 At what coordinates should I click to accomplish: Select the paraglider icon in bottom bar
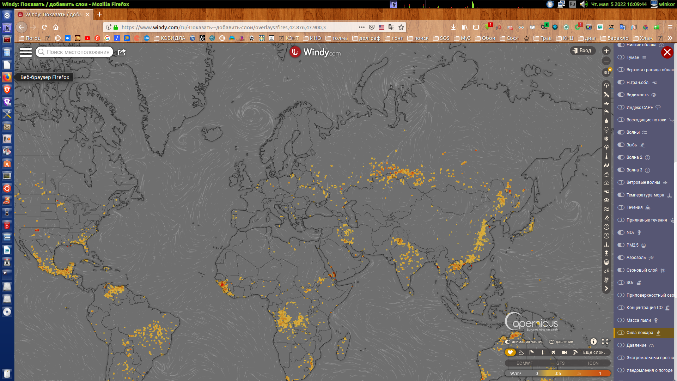[x=575, y=352]
